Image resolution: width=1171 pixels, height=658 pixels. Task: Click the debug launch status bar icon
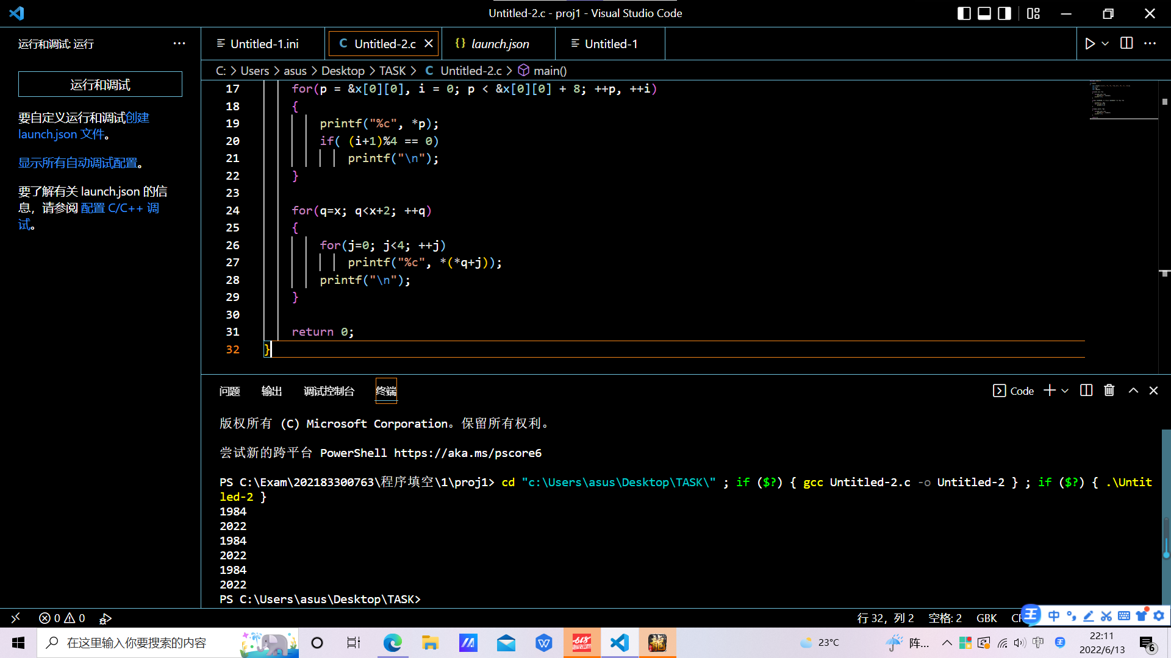pyautogui.click(x=105, y=618)
